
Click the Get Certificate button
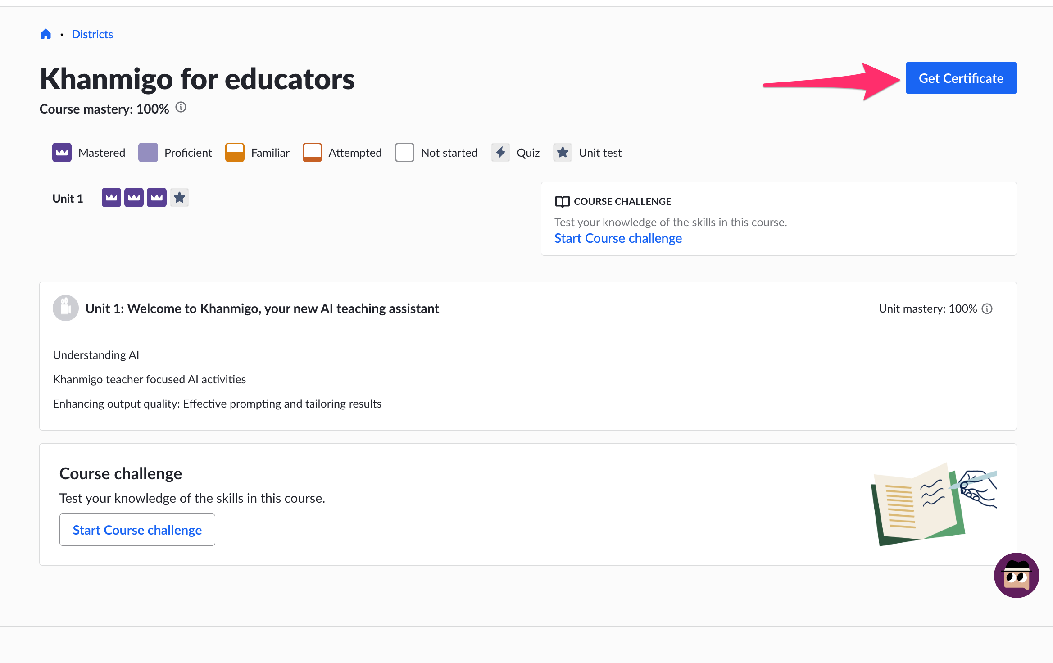pyautogui.click(x=961, y=78)
